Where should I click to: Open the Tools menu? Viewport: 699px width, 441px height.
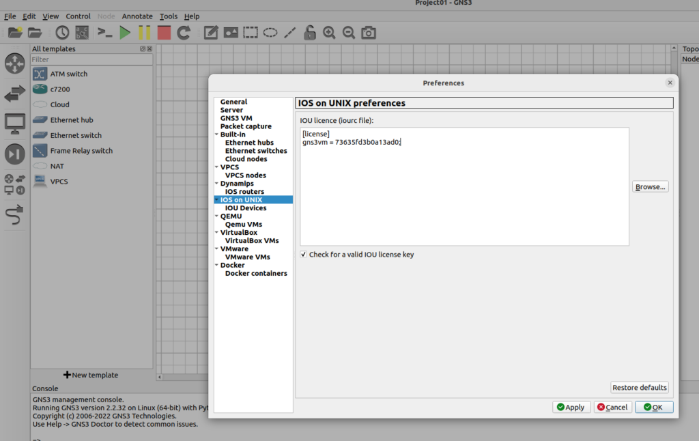pyautogui.click(x=168, y=16)
